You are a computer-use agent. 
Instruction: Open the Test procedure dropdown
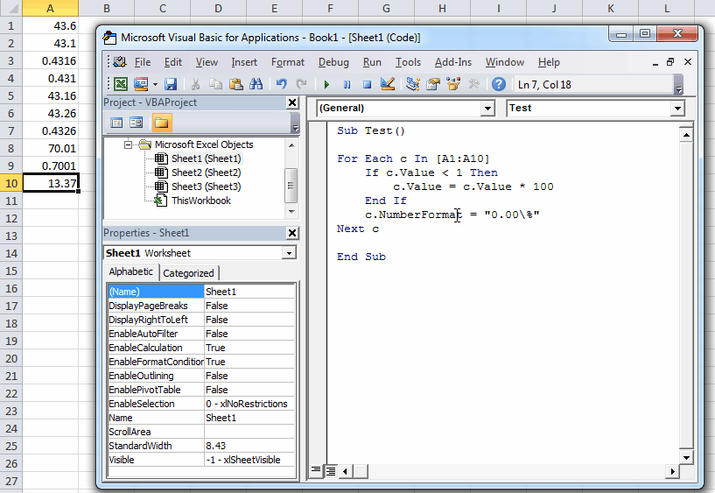tap(676, 109)
